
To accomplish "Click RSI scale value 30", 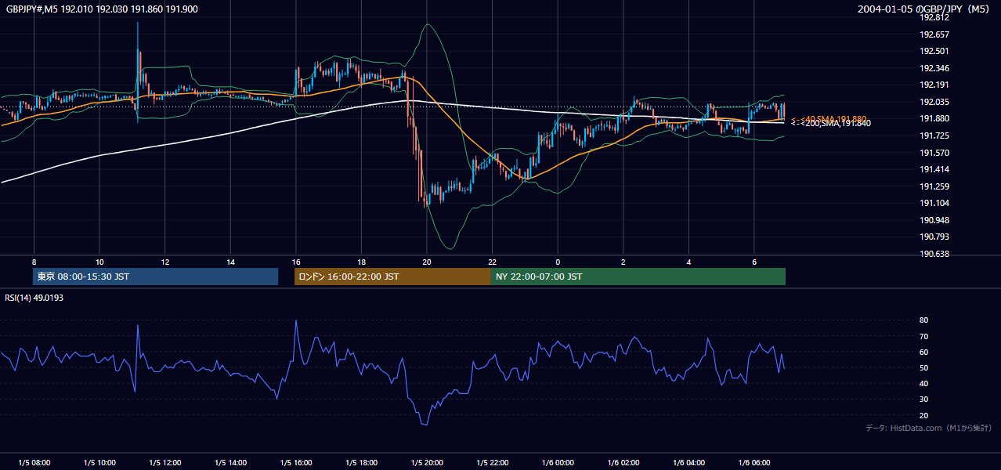I will tap(924, 399).
